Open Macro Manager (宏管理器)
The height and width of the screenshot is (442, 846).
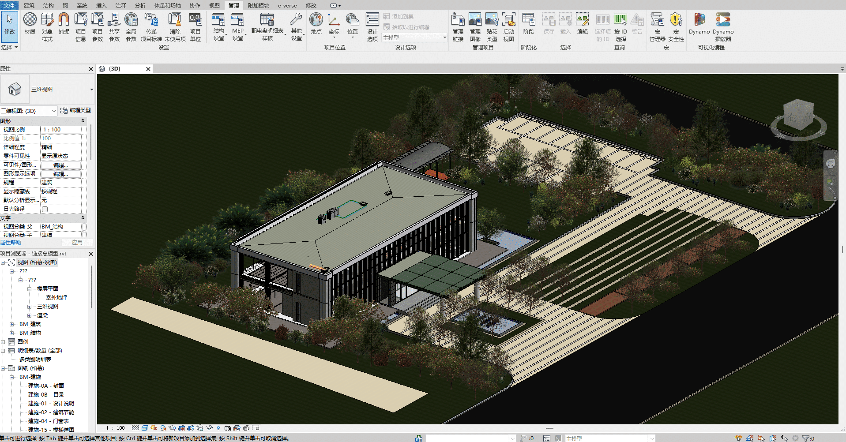pos(658,27)
